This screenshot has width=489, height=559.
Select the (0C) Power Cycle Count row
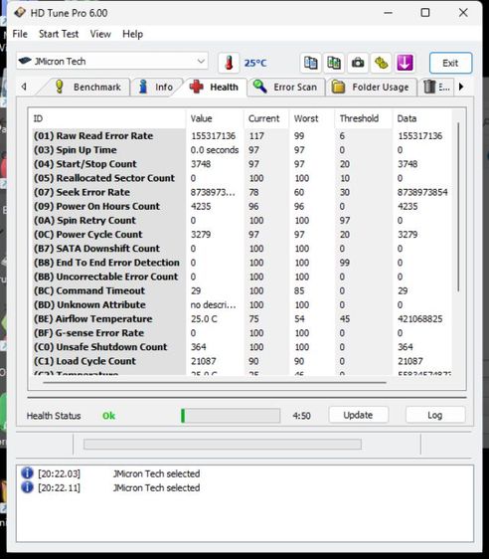(243, 234)
